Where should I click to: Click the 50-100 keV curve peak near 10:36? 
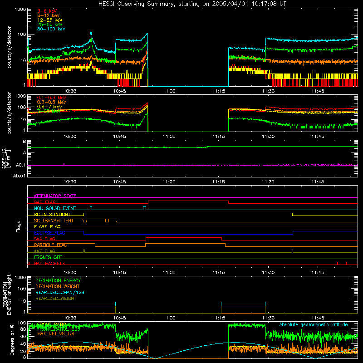point(91,32)
